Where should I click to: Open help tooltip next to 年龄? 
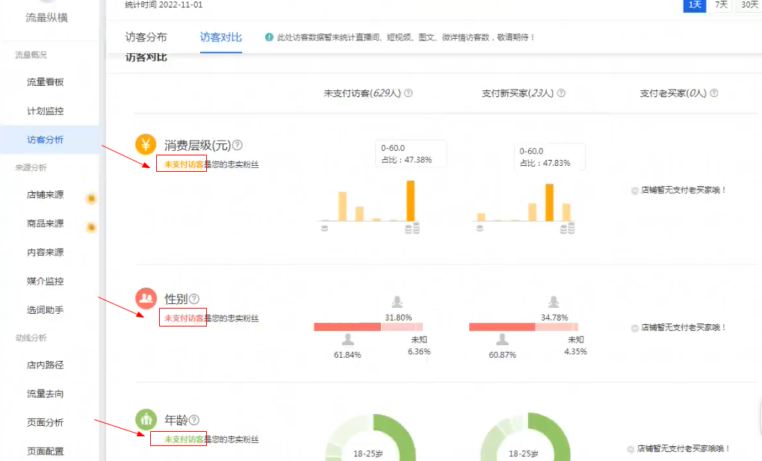[194, 420]
